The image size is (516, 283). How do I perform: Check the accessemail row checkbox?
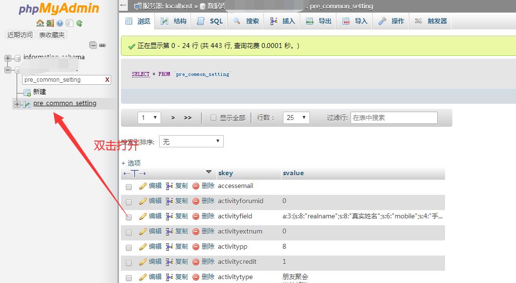129,187
